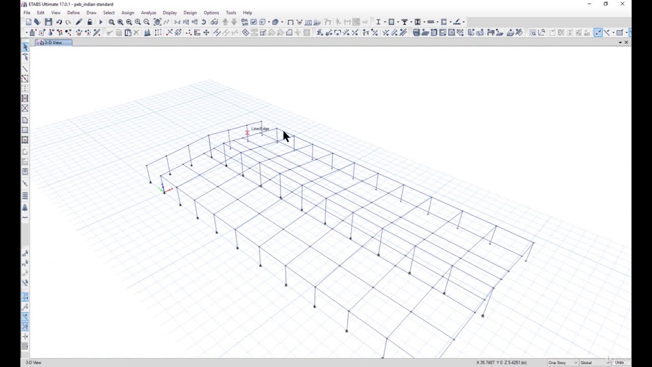Open Set Display Options checkbox icon

tap(253, 22)
